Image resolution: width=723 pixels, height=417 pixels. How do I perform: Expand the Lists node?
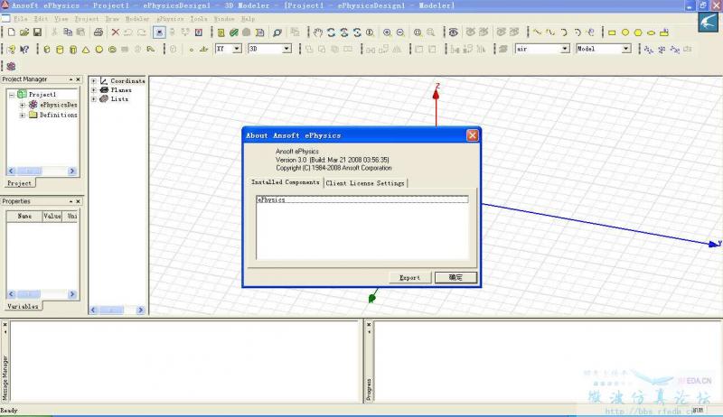(x=94, y=99)
